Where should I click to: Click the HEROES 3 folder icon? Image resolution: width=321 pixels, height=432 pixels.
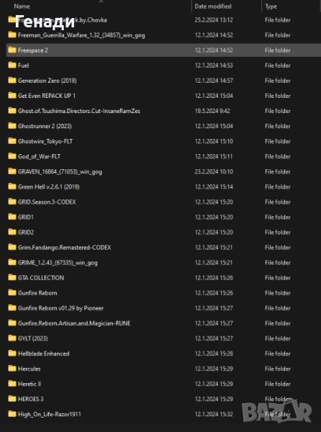click(12, 399)
